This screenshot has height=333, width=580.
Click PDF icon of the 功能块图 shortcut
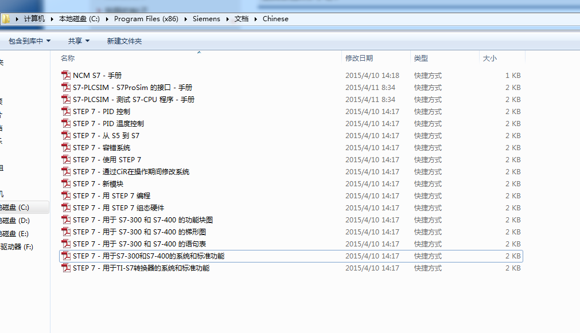point(66,220)
